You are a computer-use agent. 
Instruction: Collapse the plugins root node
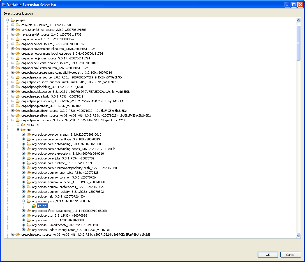click(x=7, y=20)
